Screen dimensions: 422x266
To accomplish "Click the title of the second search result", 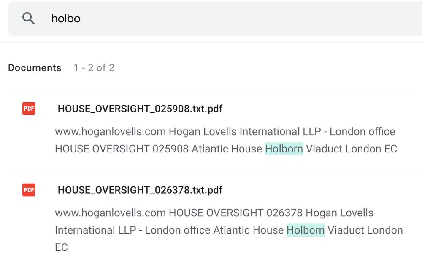I will (140, 190).
